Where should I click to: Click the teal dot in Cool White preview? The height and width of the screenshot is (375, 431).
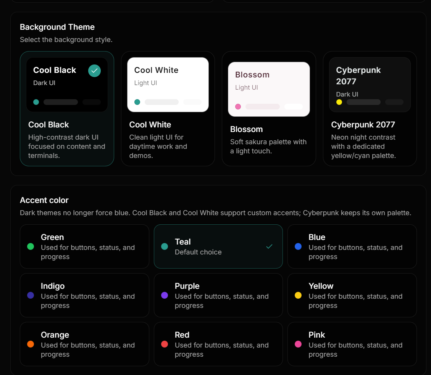pos(137,102)
